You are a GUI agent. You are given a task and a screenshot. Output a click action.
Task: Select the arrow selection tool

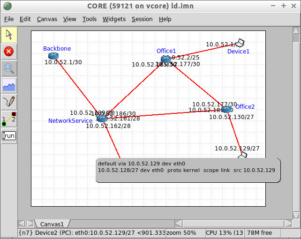click(9, 35)
